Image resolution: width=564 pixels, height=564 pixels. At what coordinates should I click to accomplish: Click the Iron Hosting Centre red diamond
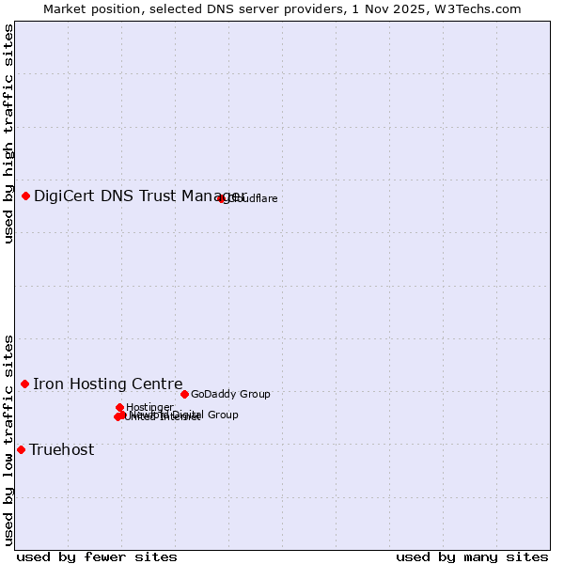pyautogui.click(x=25, y=384)
